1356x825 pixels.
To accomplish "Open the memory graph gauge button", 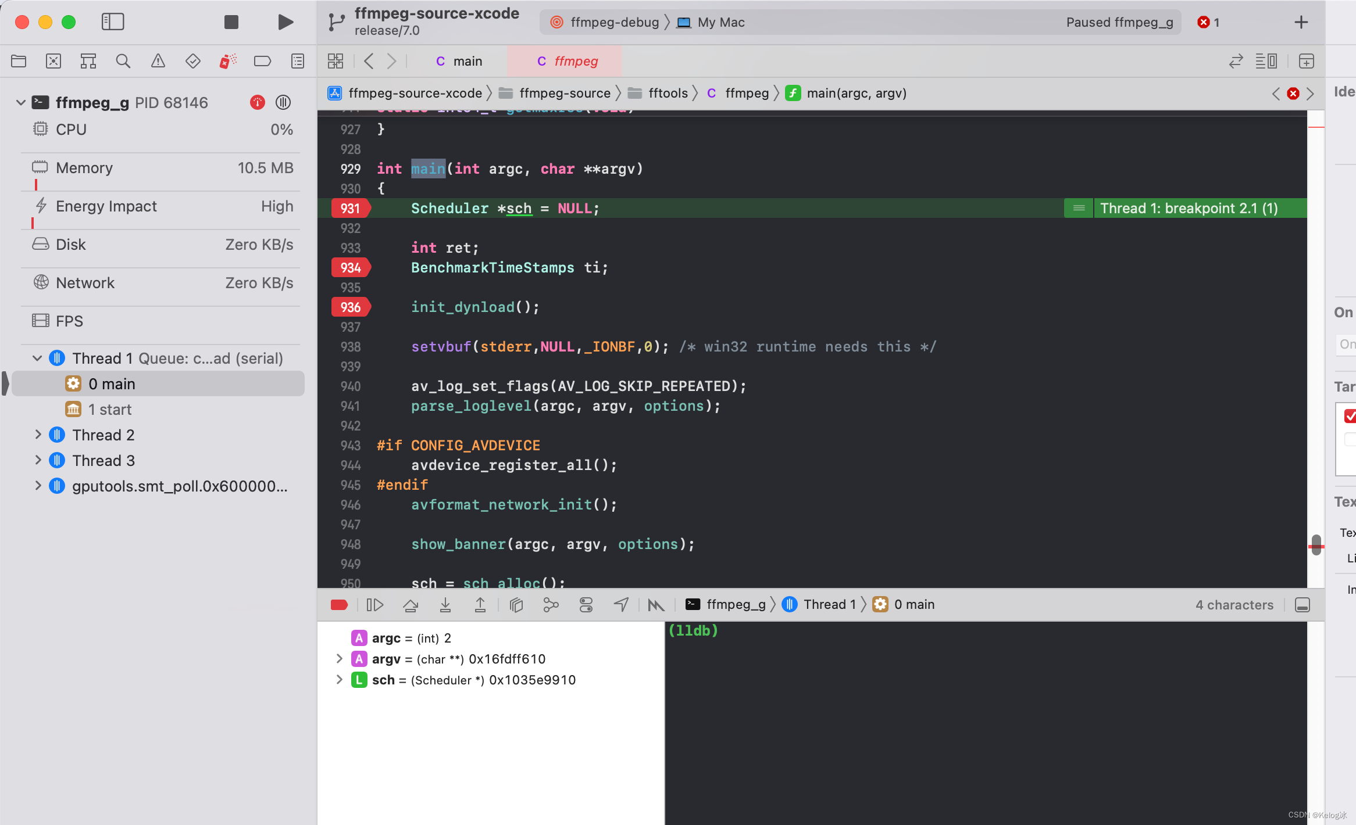I will [x=258, y=102].
